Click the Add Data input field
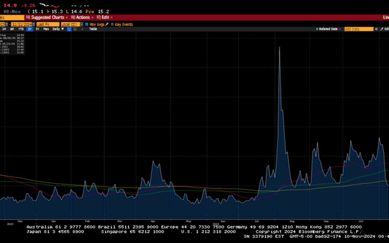Viewport: 389px width, 243px height. (358, 29)
